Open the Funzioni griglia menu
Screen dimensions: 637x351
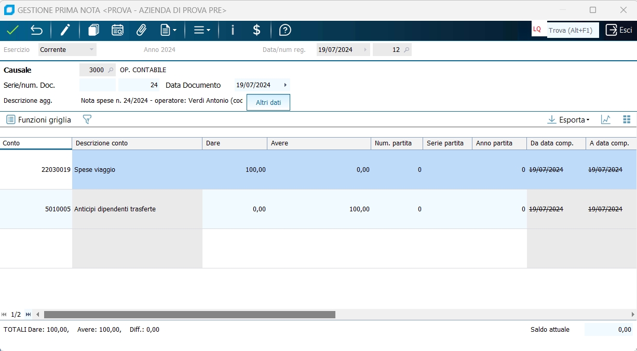tap(39, 119)
